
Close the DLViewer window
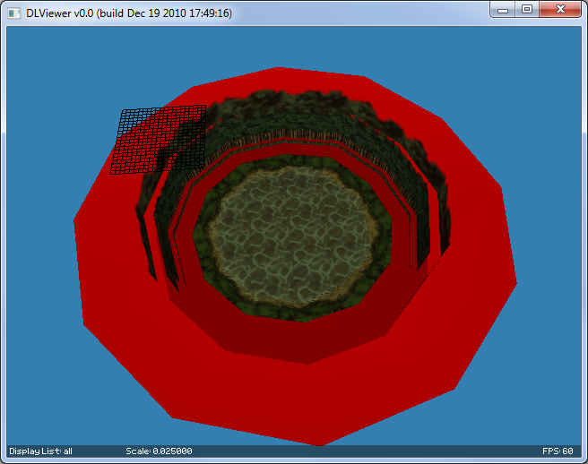[561, 9]
